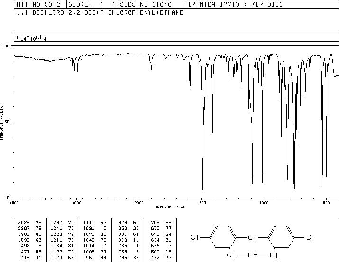Select peak table entry 810
The image size is (339, 262).
click(x=123, y=240)
